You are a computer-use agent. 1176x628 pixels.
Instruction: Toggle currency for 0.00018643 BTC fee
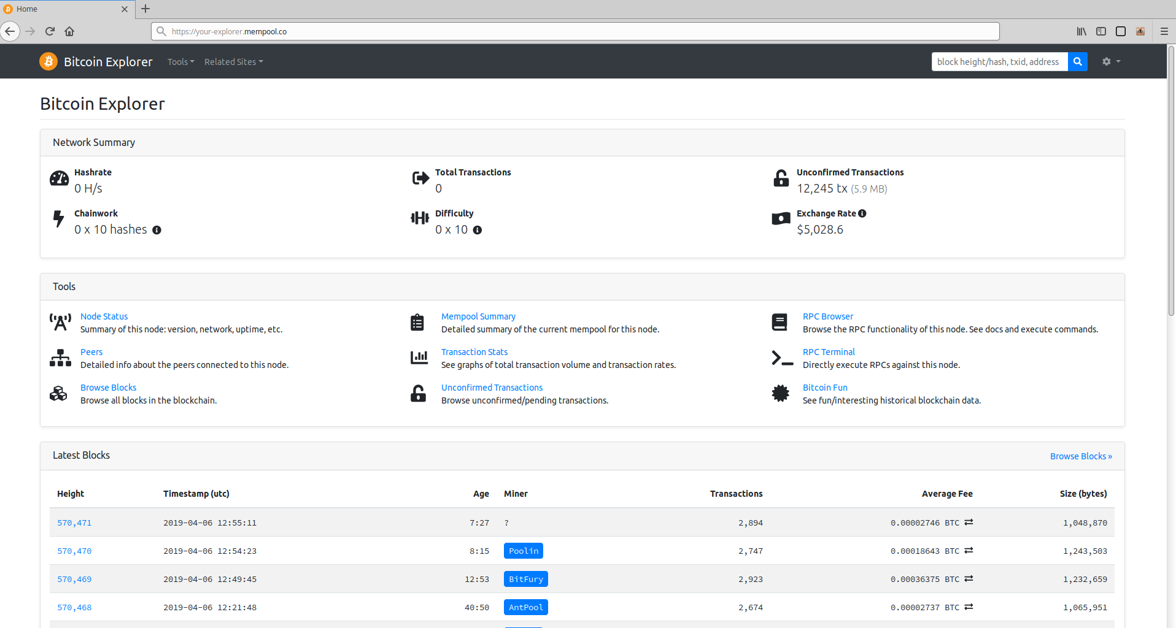pyautogui.click(x=969, y=551)
